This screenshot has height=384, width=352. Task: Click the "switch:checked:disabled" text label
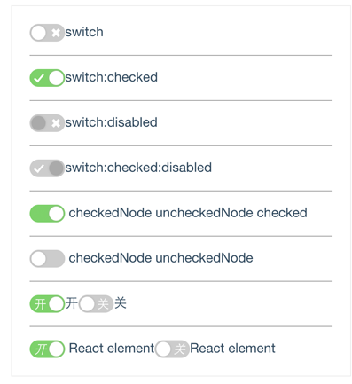(138, 168)
